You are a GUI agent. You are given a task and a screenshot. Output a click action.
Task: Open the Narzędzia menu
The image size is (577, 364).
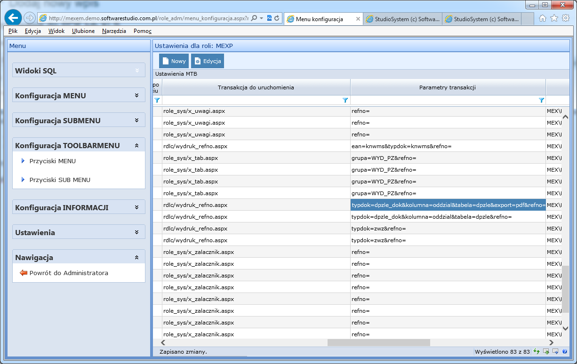pos(114,31)
